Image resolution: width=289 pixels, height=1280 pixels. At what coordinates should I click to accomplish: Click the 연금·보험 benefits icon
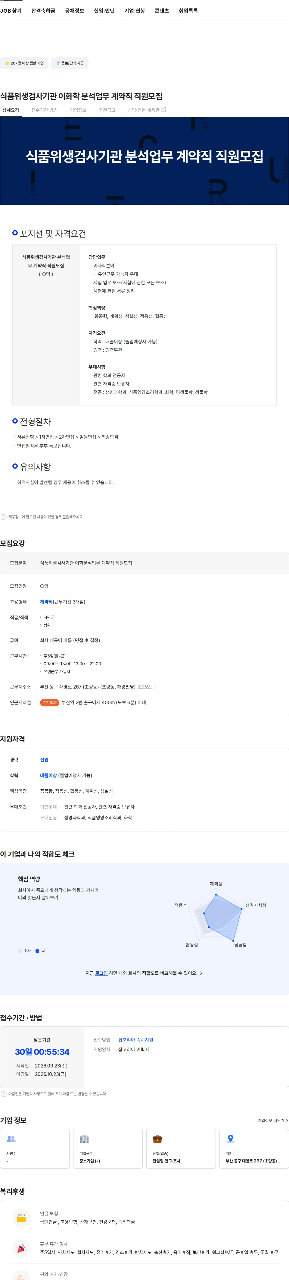(x=21, y=1217)
